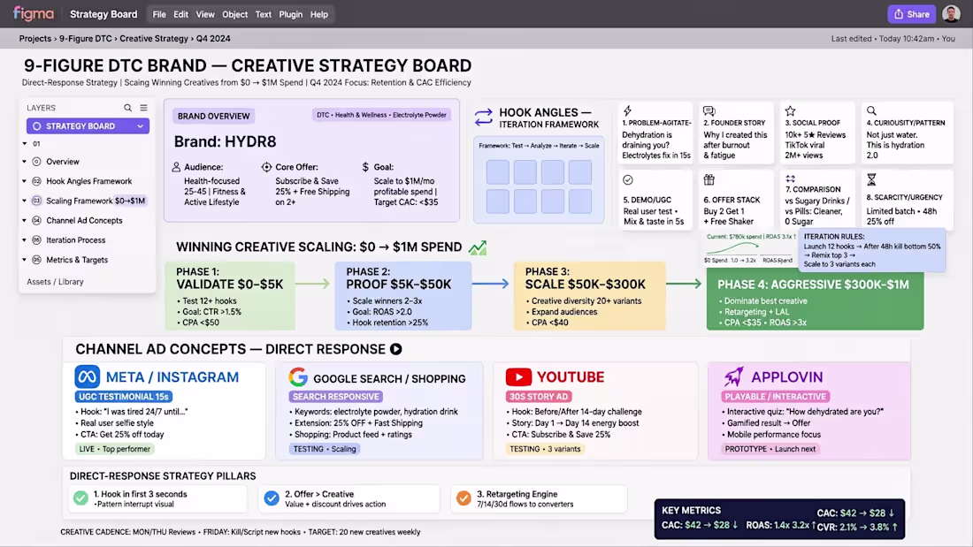Screen dimensions: 973x547
Task: Go to Projects in the breadcrumb
Action: [x=34, y=39]
